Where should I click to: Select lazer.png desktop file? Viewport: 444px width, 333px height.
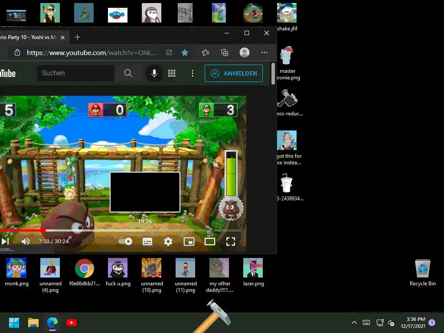pyautogui.click(x=253, y=272)
